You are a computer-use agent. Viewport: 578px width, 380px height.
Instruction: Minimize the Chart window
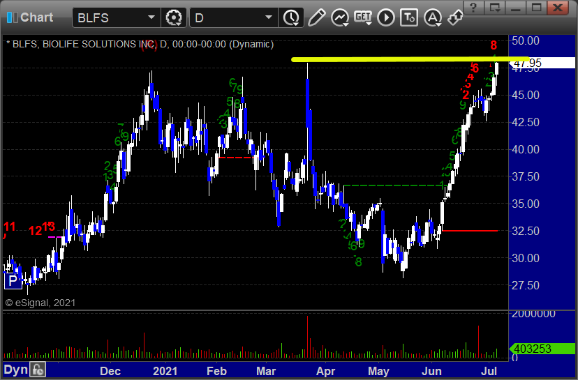[x=515, y=8]
